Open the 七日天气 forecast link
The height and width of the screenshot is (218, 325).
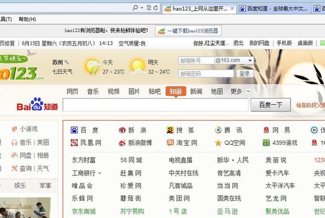tap(62, 71)
